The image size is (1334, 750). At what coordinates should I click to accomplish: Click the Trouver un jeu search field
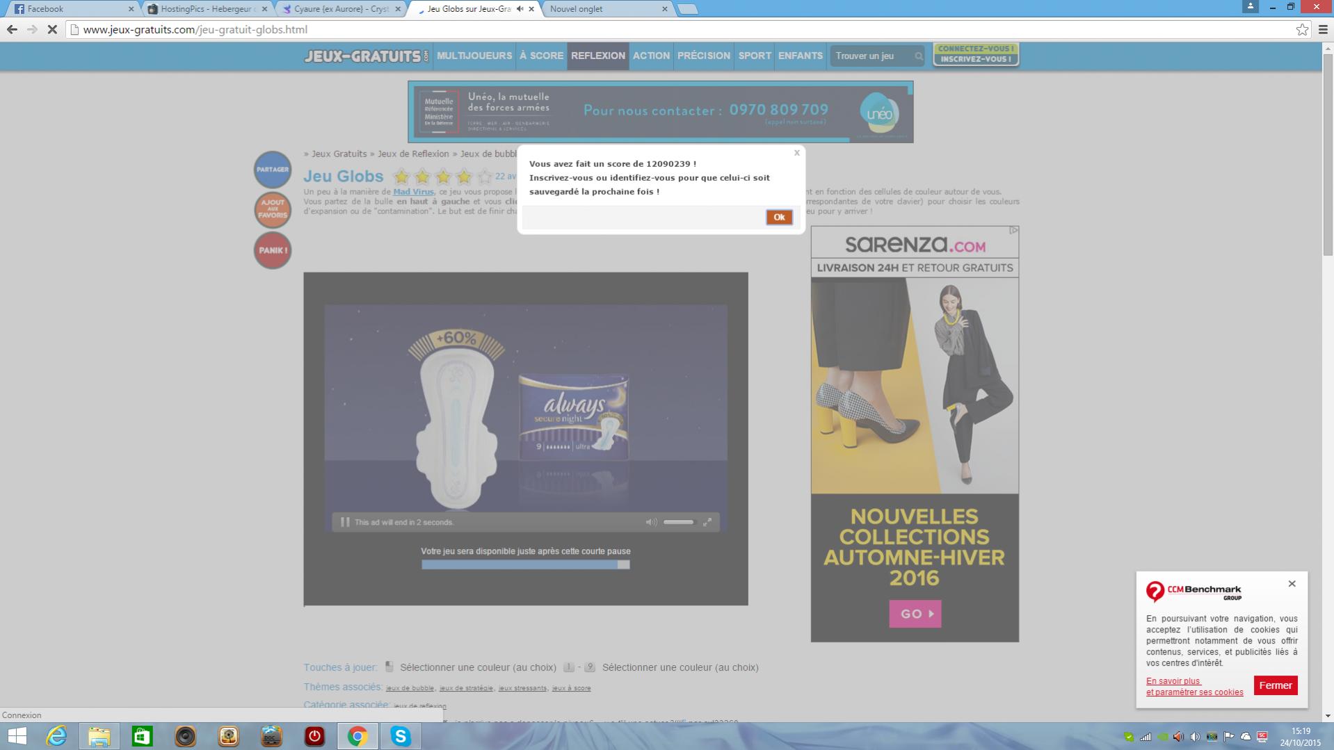tap(869, 56)
